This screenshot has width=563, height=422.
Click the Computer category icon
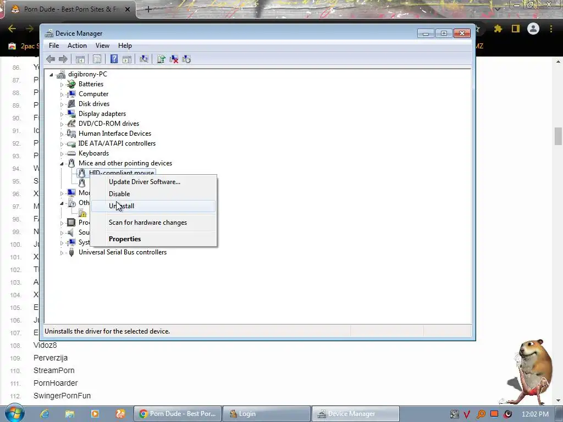(x=71, y=94)
